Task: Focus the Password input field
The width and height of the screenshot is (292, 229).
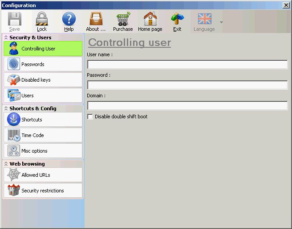Action: (x=187, y=85)
